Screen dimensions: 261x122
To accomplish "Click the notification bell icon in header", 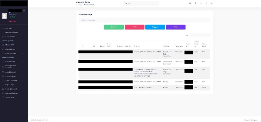I will point(206,3).
